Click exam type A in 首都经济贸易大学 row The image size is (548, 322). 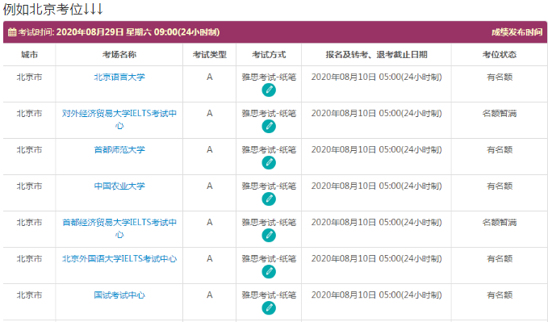(209, 223)
